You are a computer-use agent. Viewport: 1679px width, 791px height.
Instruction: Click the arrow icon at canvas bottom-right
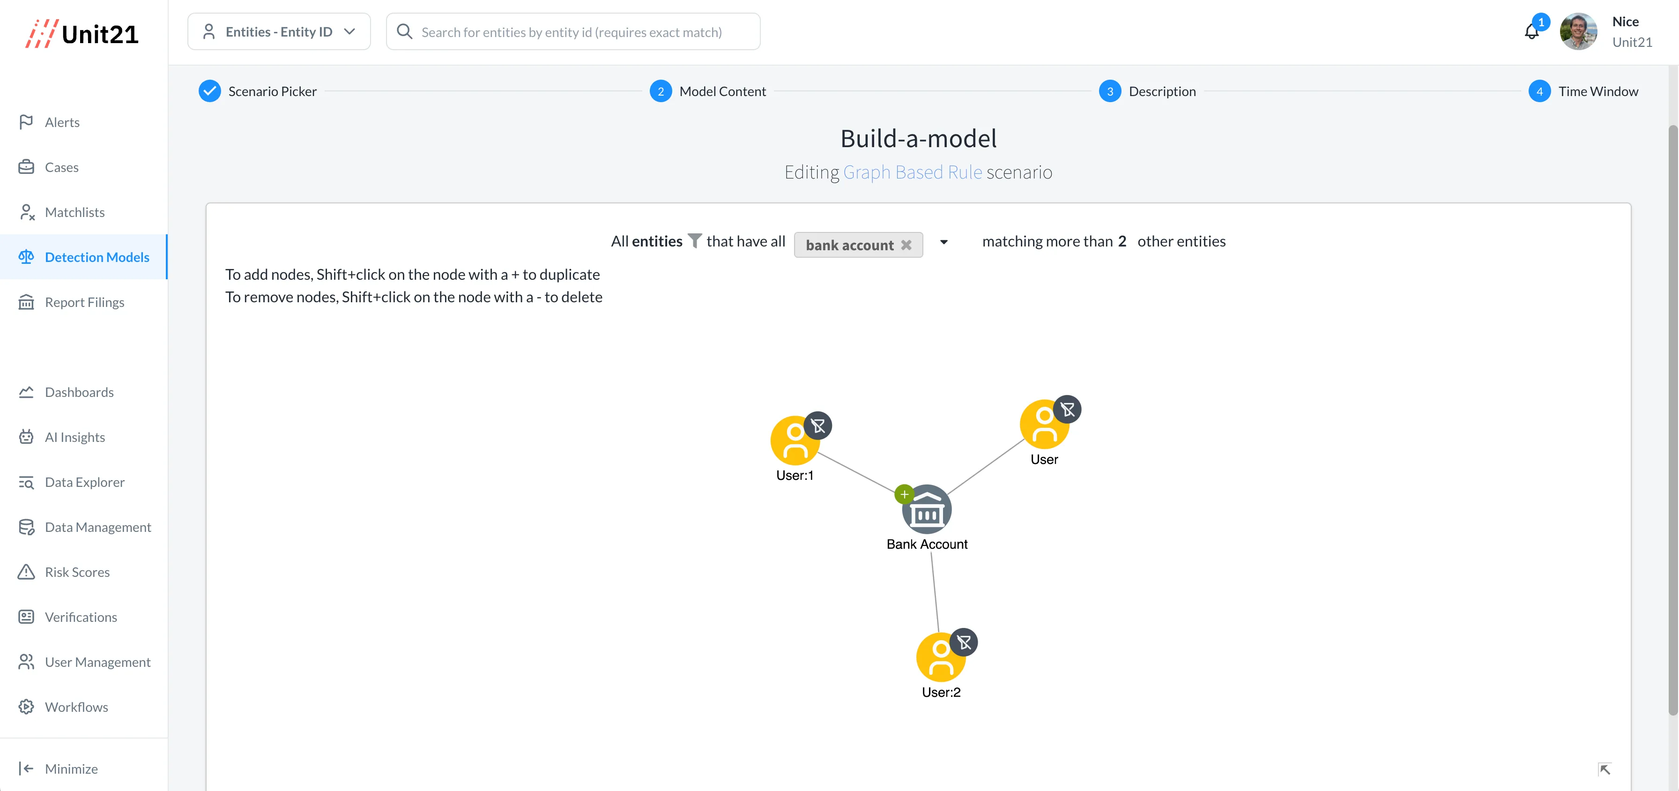pos(1605,769)
